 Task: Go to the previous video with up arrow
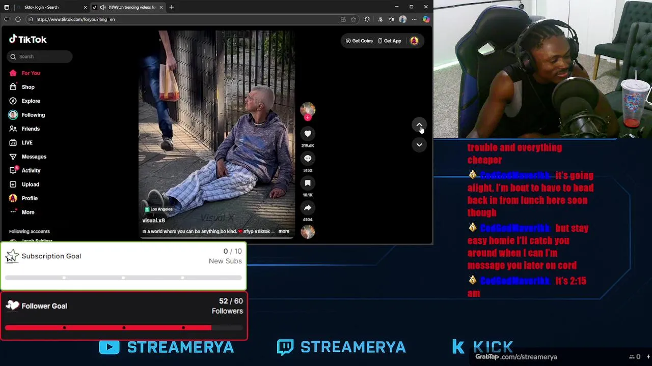click(x=419, y=125)
